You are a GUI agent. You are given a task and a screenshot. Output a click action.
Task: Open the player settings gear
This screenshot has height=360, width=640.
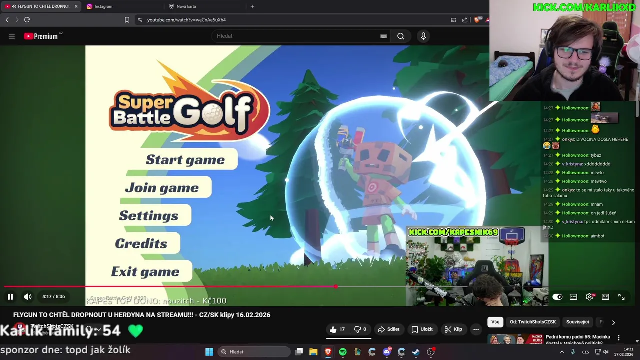(589, 297)
